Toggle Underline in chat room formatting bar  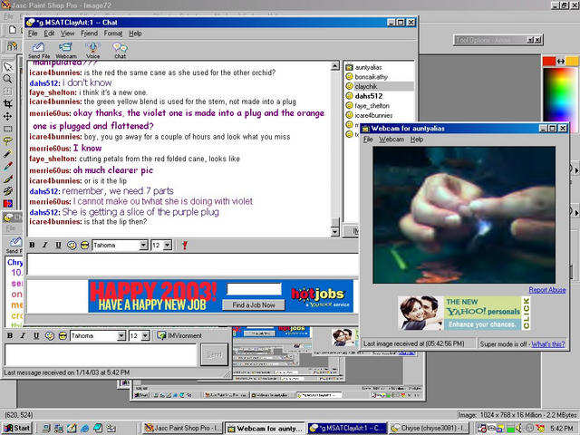pyautogui.click(x=58, y=245)
